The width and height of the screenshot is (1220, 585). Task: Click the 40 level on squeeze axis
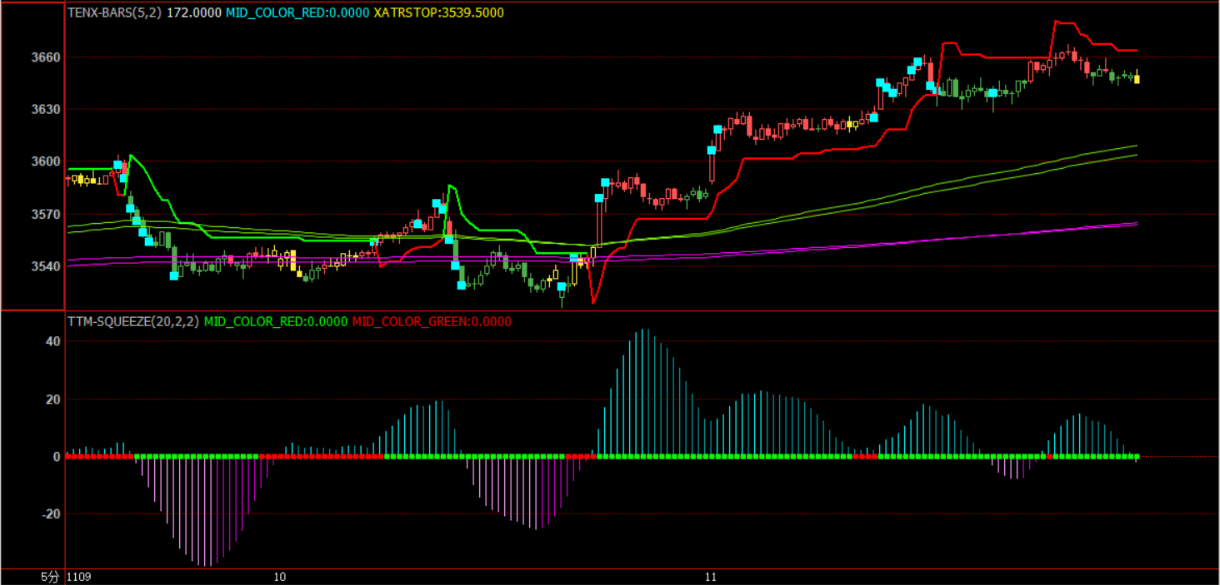coord(53,341)
